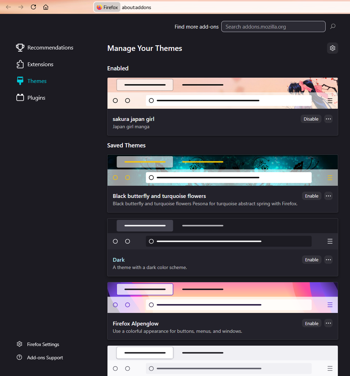Viewport: 350px width, 376px height.
Task: Click the Firefox Alpenglow preview image
Action: [x=223, y=298]
